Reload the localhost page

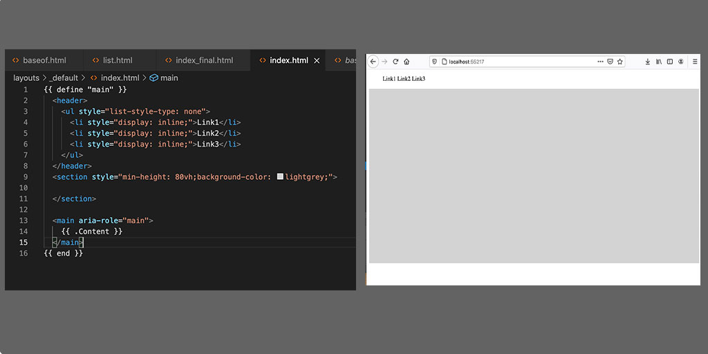(395, 62)
